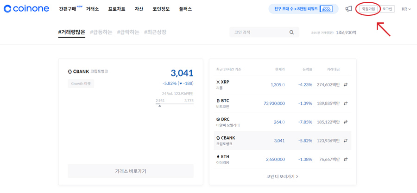
Task: Click the 274,602백만 volume value
Action: (328, 84)
